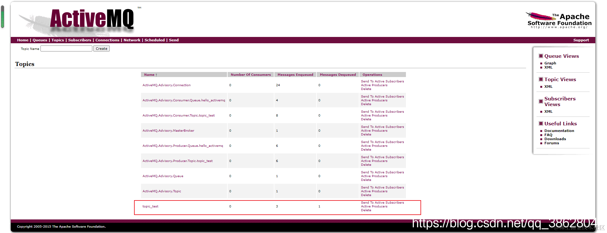Sort by Messages Enqueued header
607x233 pixels.
coord(295,75)
